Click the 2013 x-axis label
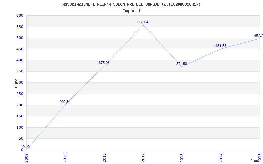 click(182, 158)
